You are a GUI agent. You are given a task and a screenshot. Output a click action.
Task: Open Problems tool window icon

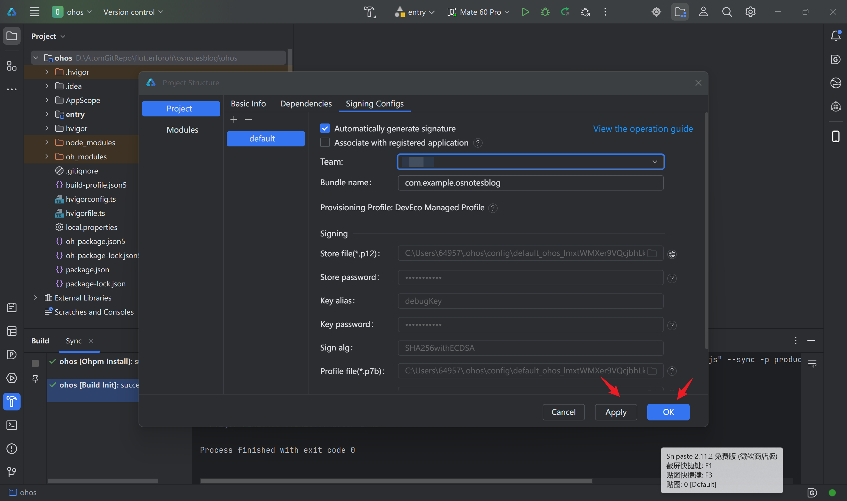(x=12, y=448)
